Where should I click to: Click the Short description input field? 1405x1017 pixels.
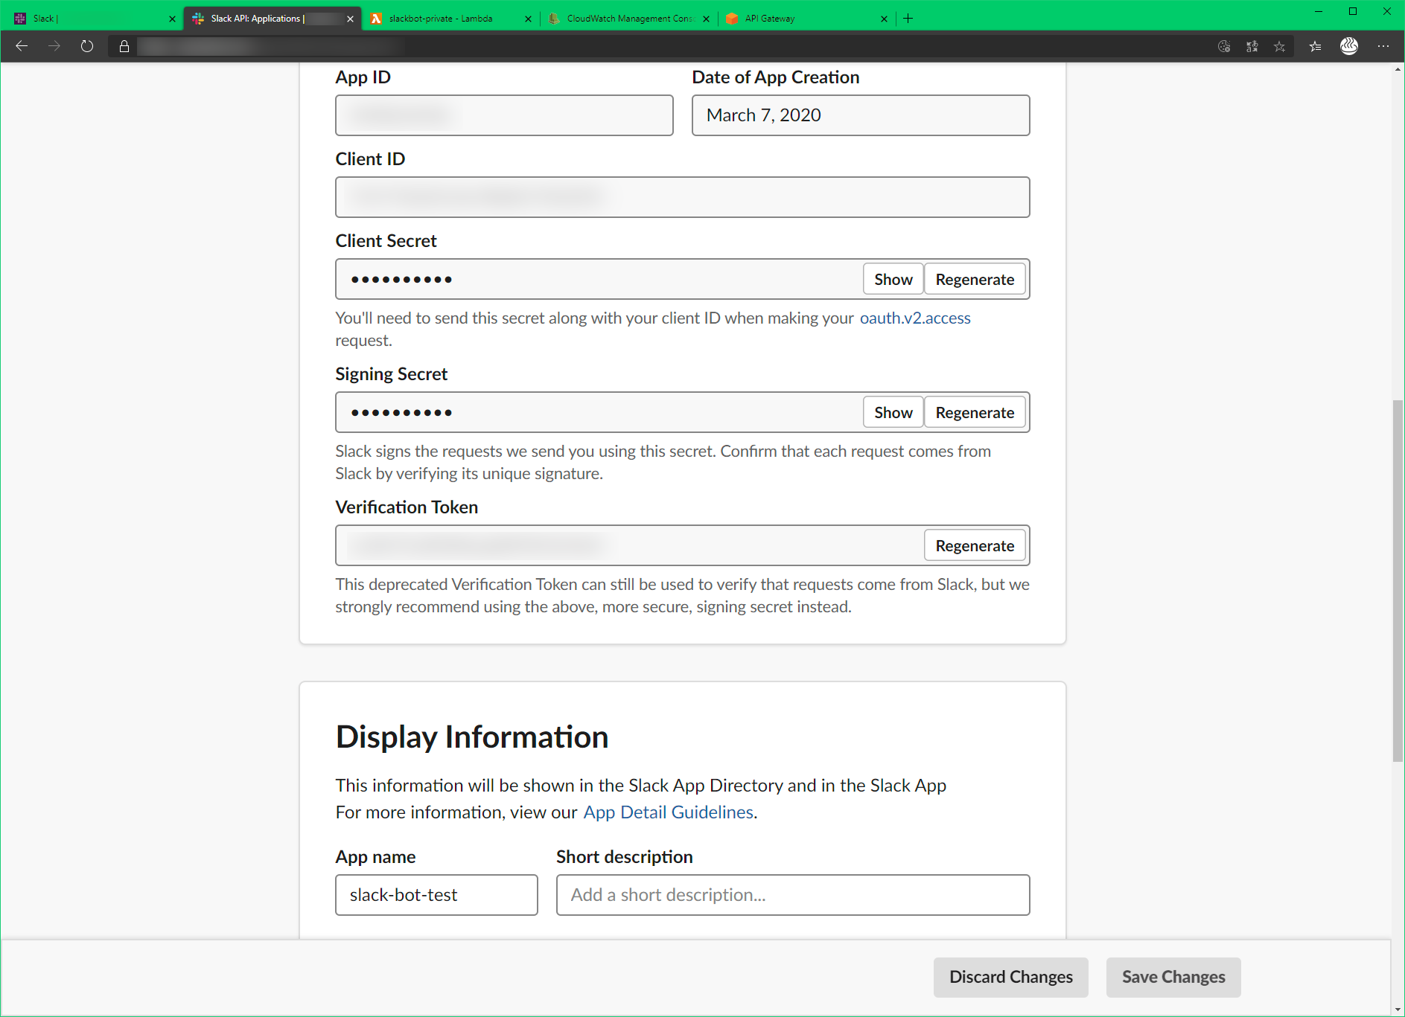click(x=792, y=895)
